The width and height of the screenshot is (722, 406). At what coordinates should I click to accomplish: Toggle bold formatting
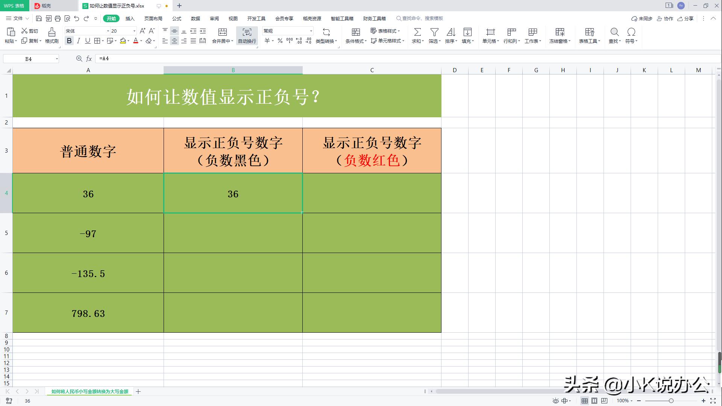pyautogui.click(x=69, y=41)
